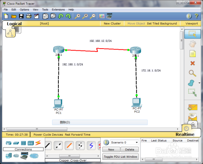
Task: Choose the dashed Copper Cross-Over cable
Action: [58, 145]
